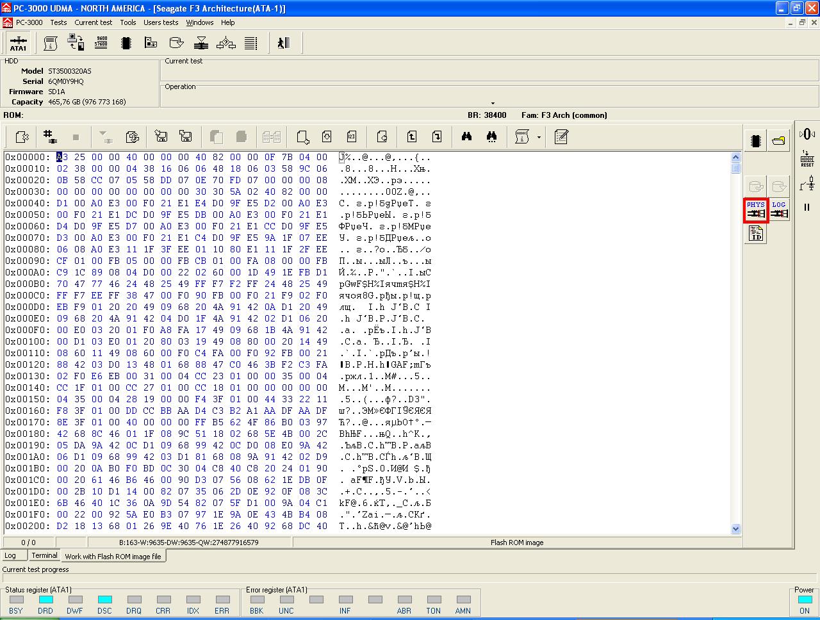The image size is (820, 620).
Task: Click the hex view scroll-up arrow
Action: (735, 157)
